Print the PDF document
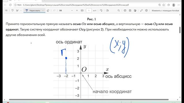 [x=125, y=11]
